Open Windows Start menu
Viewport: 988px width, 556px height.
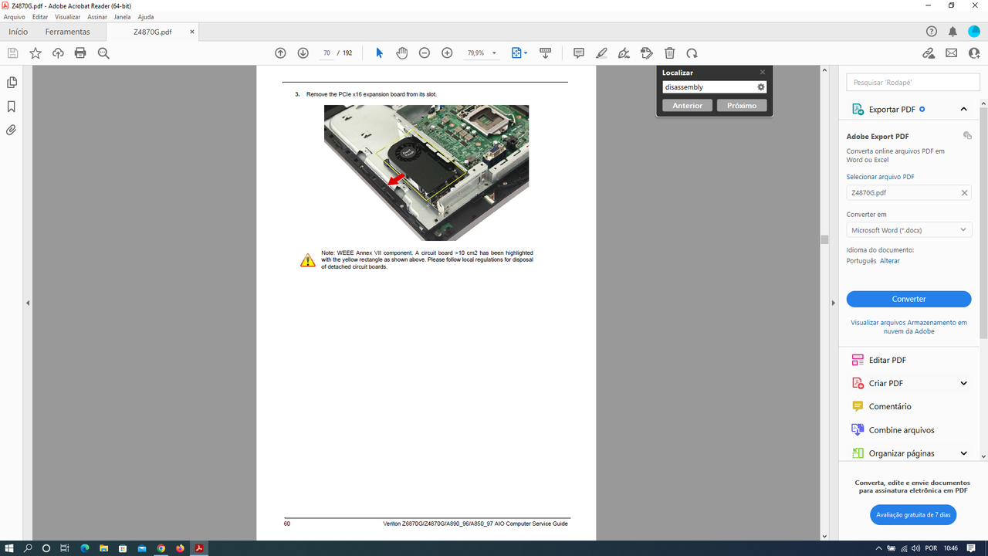[x=9, y=548]
